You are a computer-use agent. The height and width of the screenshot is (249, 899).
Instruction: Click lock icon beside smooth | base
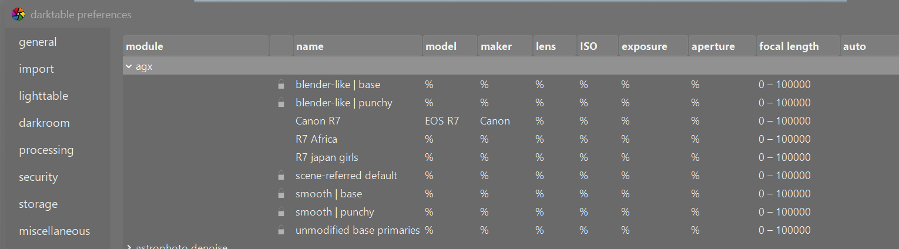[281, 194]
